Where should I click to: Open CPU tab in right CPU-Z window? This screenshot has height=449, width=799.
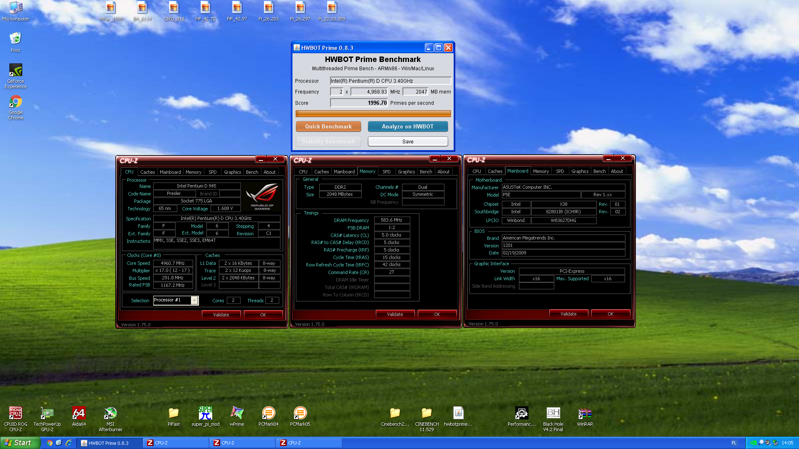[476, 171]
